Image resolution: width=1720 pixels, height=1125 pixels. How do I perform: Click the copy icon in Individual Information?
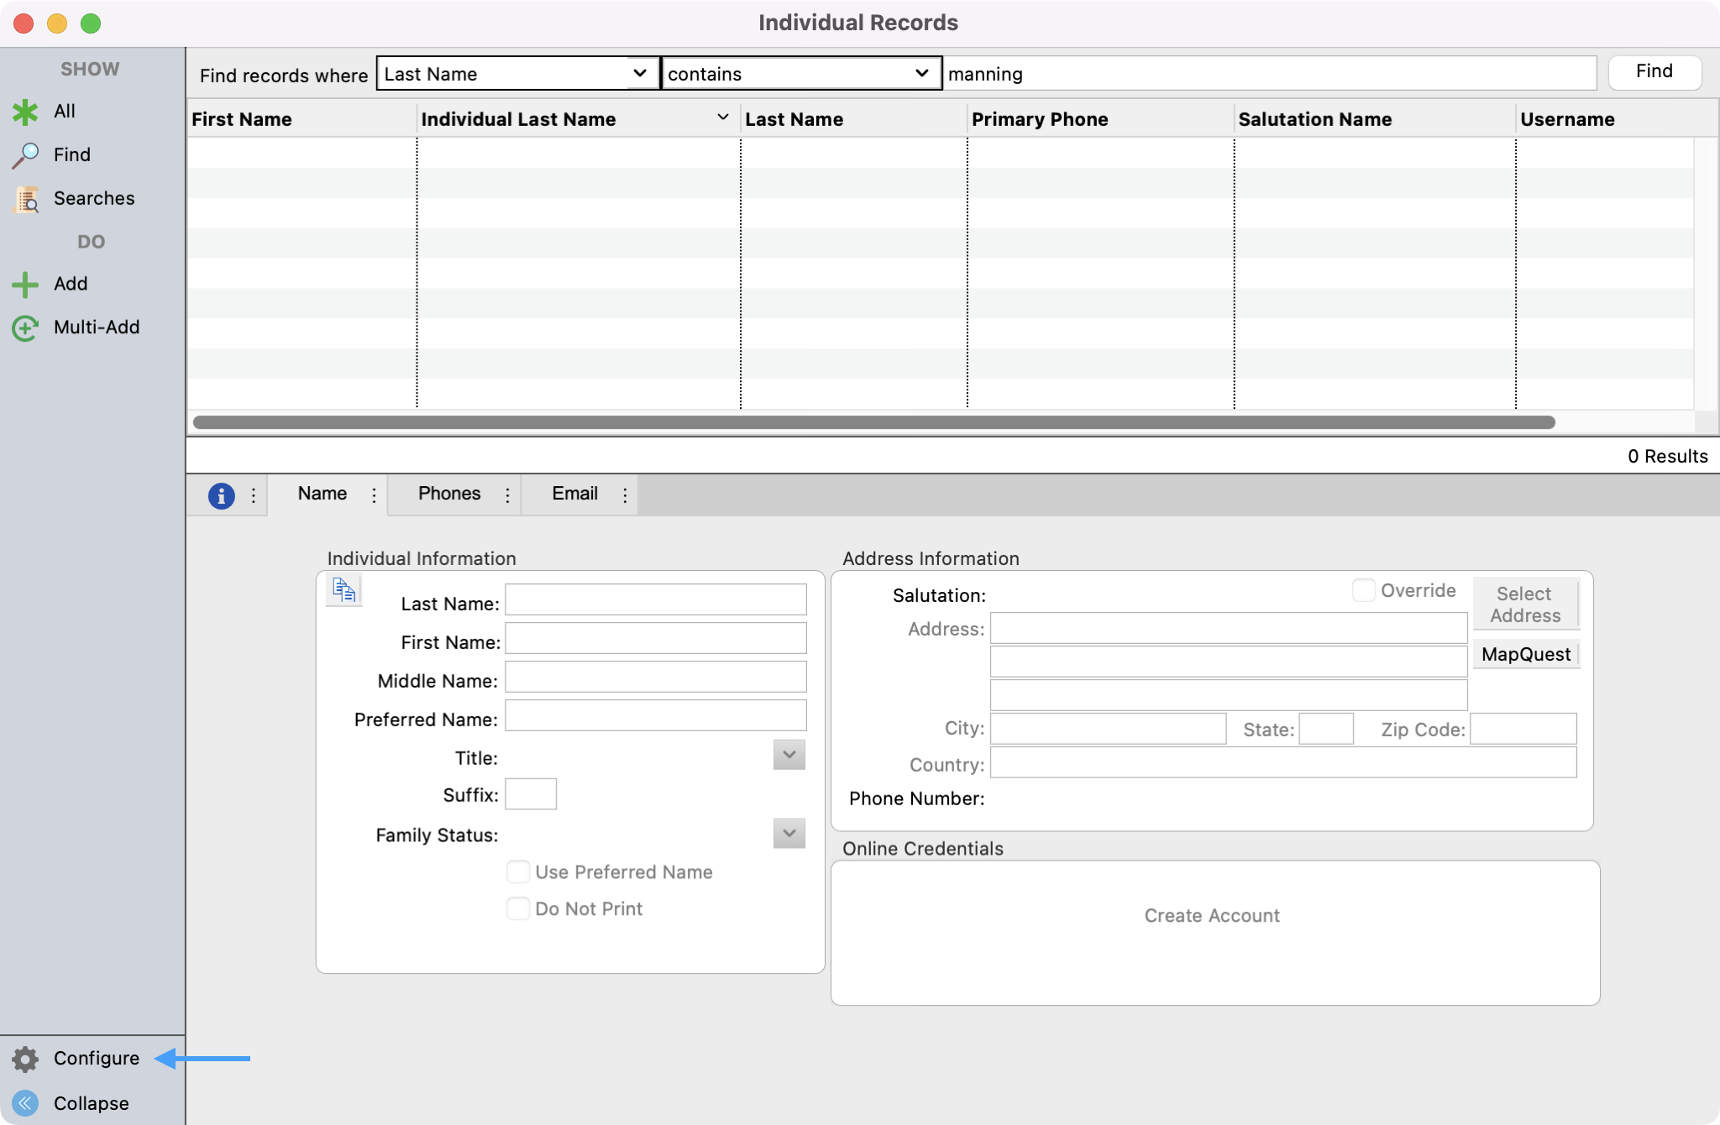(x=343, y=590)
